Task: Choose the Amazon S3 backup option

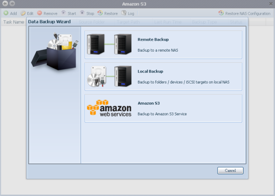Action: click(x=163, y=108)
